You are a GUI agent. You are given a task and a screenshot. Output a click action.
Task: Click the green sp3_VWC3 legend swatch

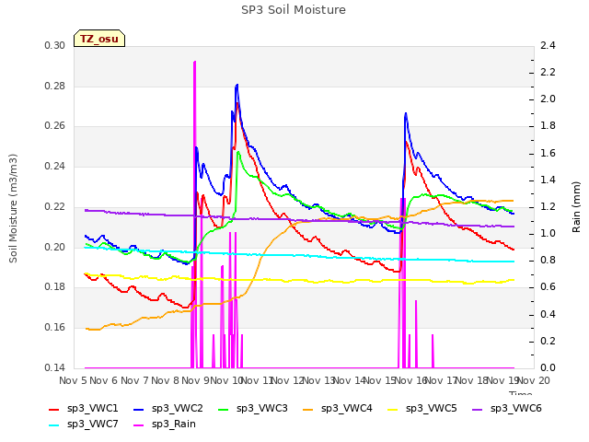click(x=224, y=410)
